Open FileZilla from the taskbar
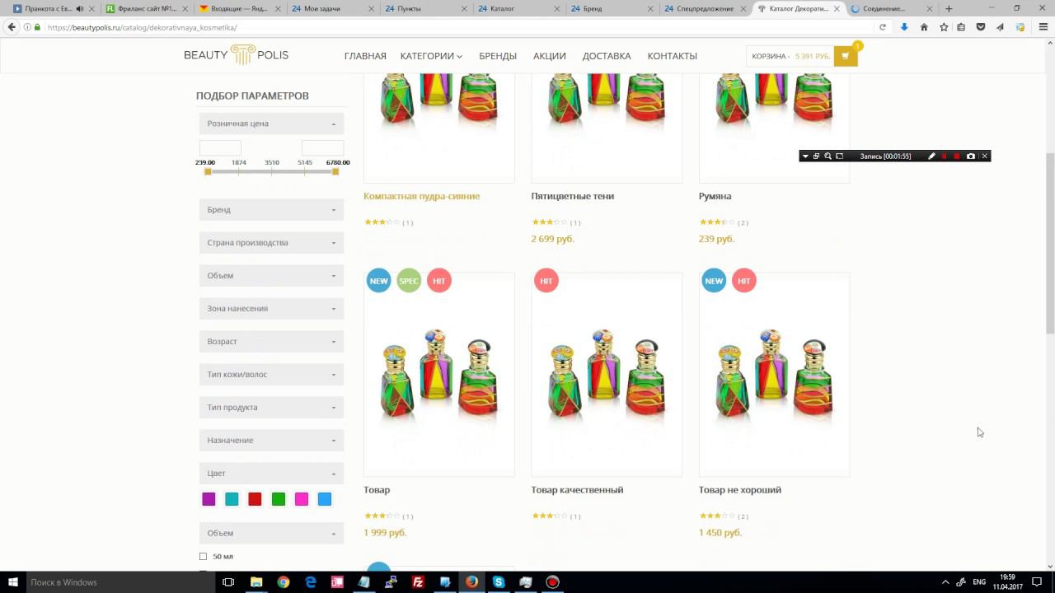1055x593 pixels. 418,582
